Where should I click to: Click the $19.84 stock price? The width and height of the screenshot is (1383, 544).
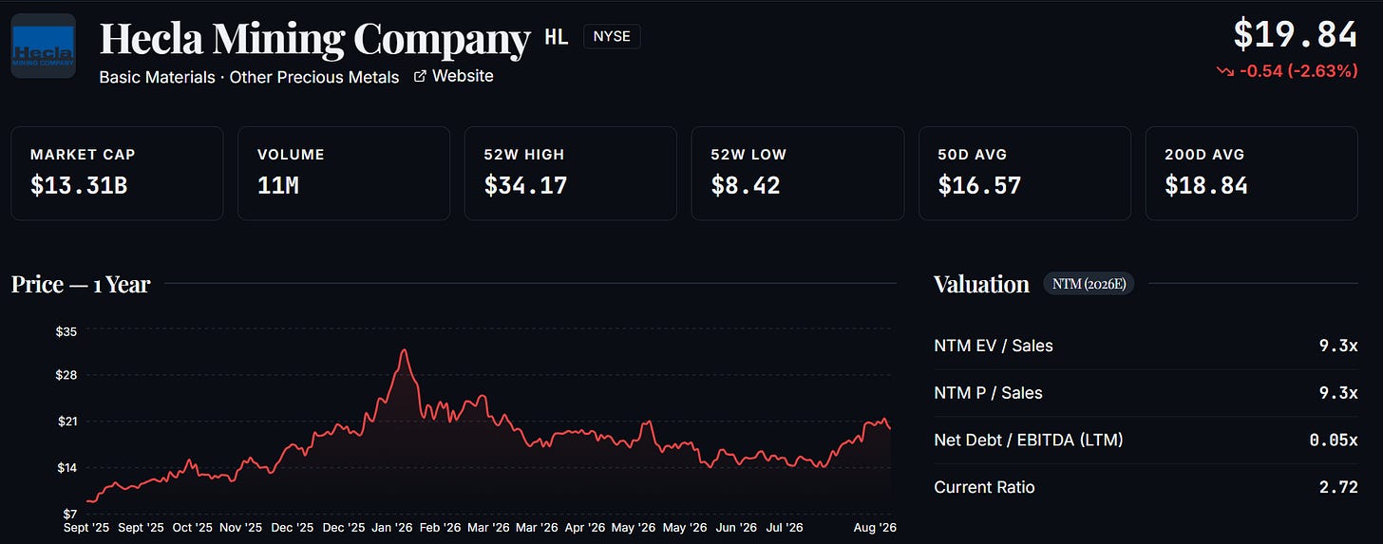[1296, 34]
